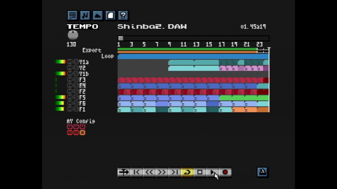Screen dimensions: 337x189
Task: Solo track F6
Action: pyautogui.click(x=76, y=103)
